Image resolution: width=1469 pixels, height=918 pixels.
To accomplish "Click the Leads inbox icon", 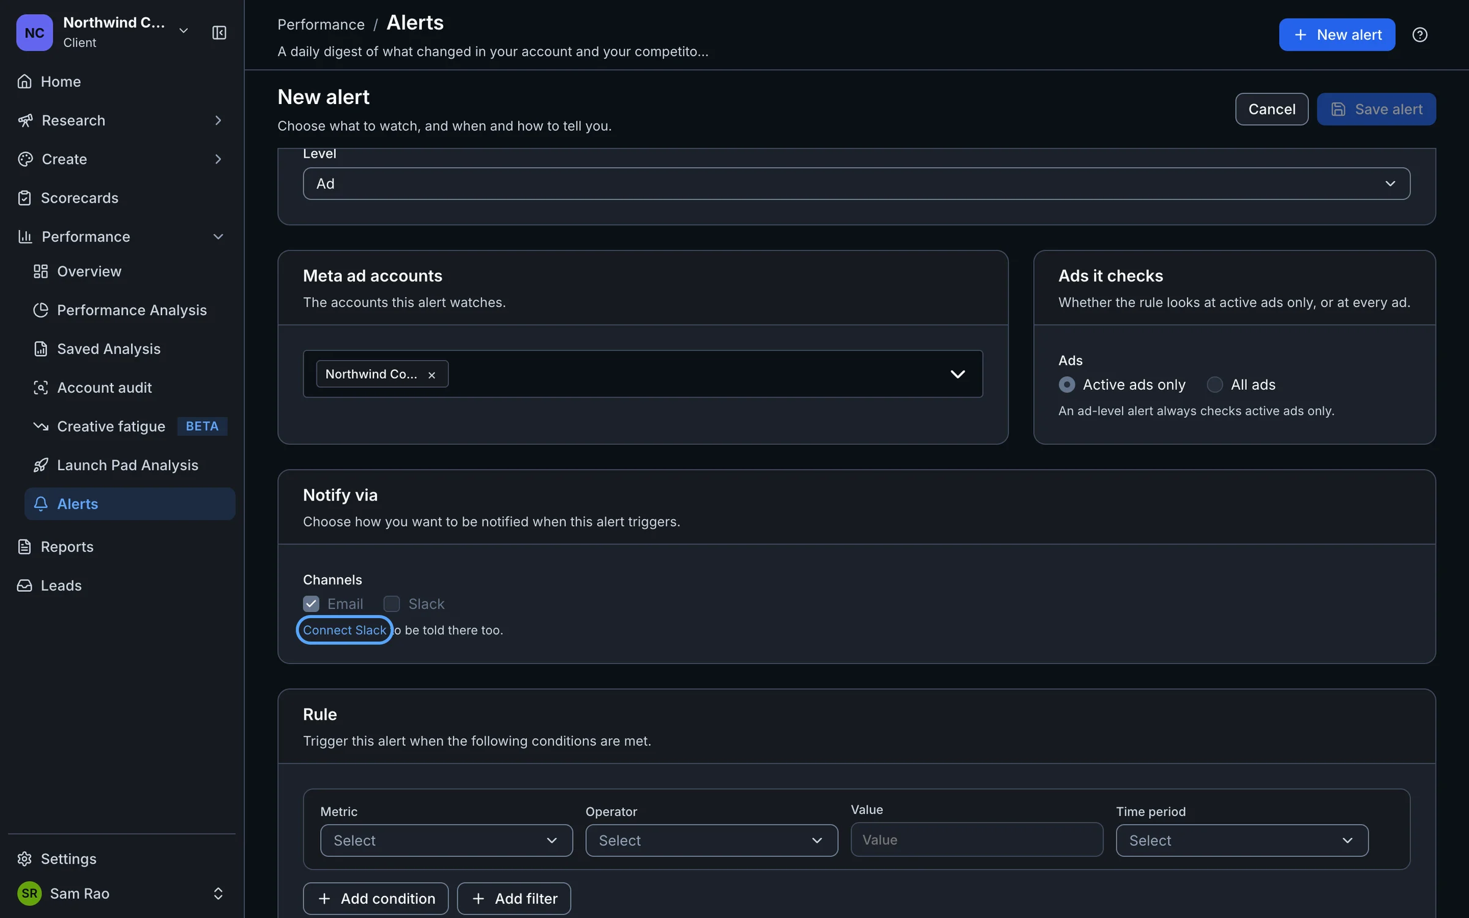I will [x=24, y=585].
